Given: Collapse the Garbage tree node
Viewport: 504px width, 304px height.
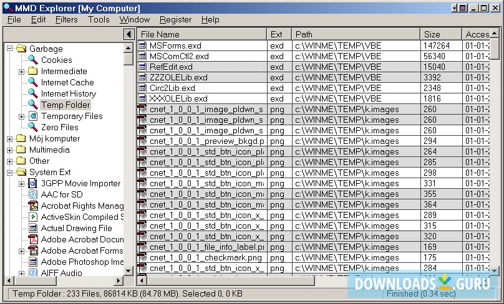Looking at the screenshot, I should click(x=9, y=49).
